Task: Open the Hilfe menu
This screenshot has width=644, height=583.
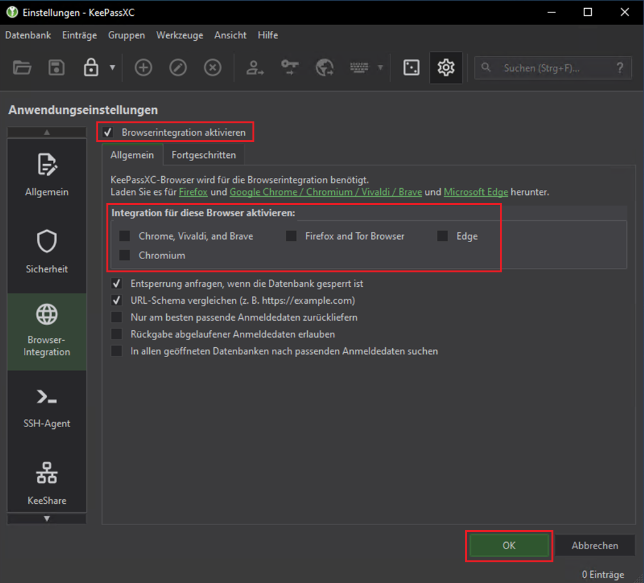Action: pyautogui.click(x=268, y=35)
